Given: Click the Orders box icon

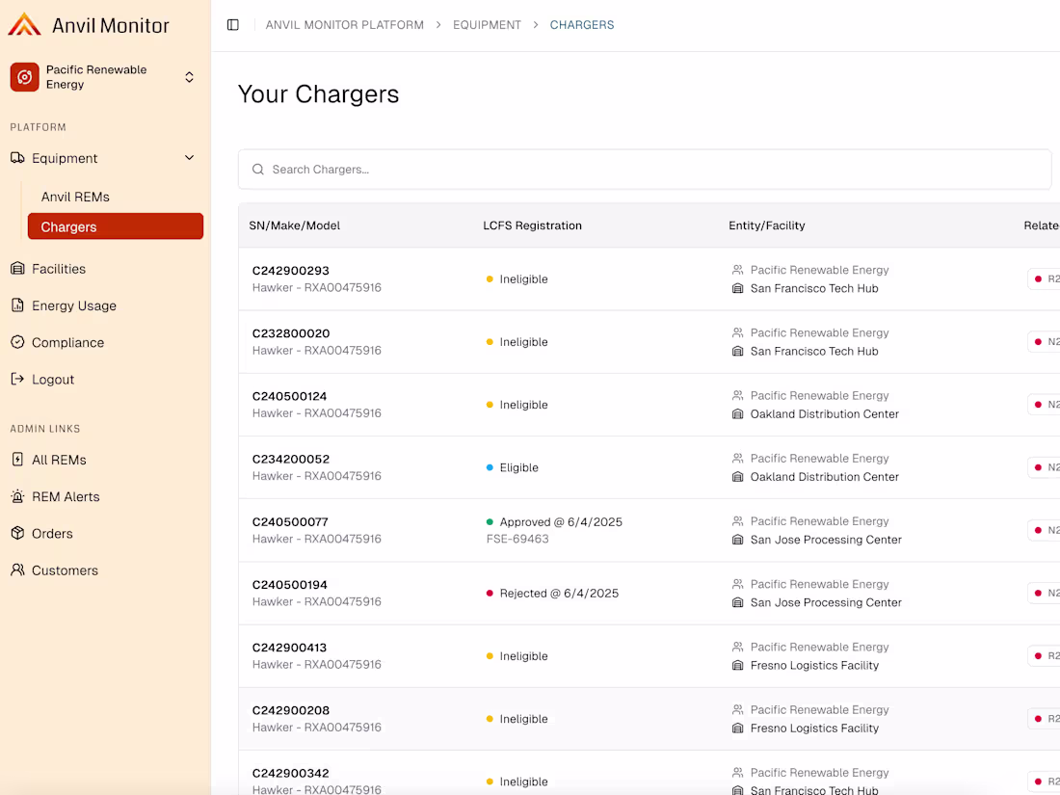Looking at the screenshot, I should coord(17,534).
